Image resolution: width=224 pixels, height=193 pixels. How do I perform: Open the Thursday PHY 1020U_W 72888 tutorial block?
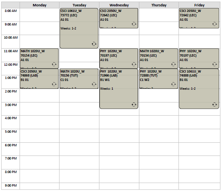click(x=159, y=79)
